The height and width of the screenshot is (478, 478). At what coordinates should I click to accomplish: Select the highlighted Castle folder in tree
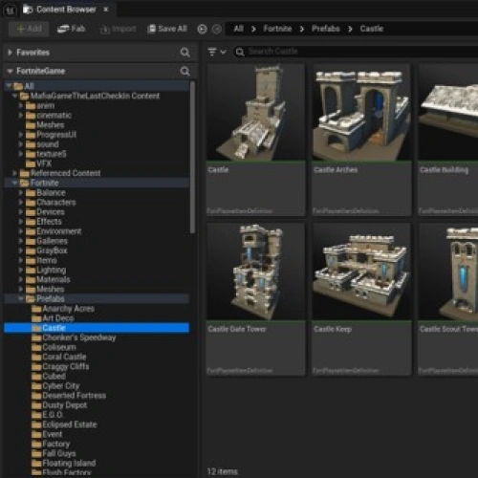97,328
